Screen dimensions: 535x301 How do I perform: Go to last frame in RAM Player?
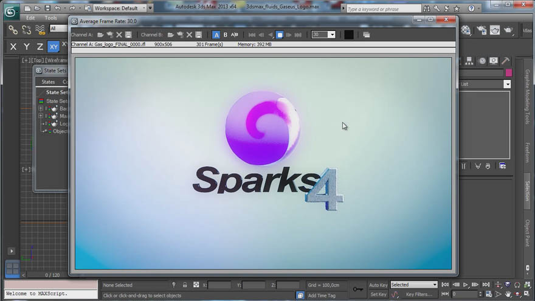click(x=298, y=35)
